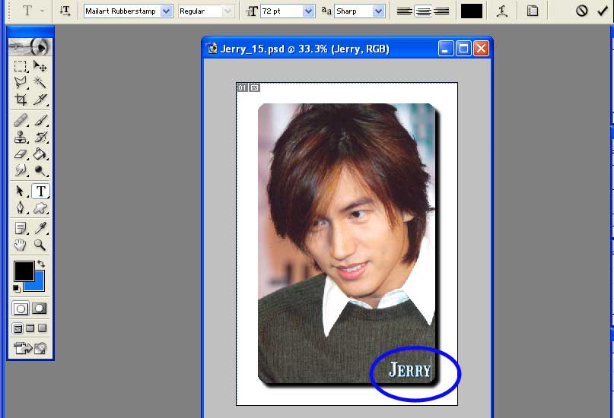Image resolution: width=614 pixels, height=418 pixels.
Task: Switch to Quick Mask mode
Action: 39,309
